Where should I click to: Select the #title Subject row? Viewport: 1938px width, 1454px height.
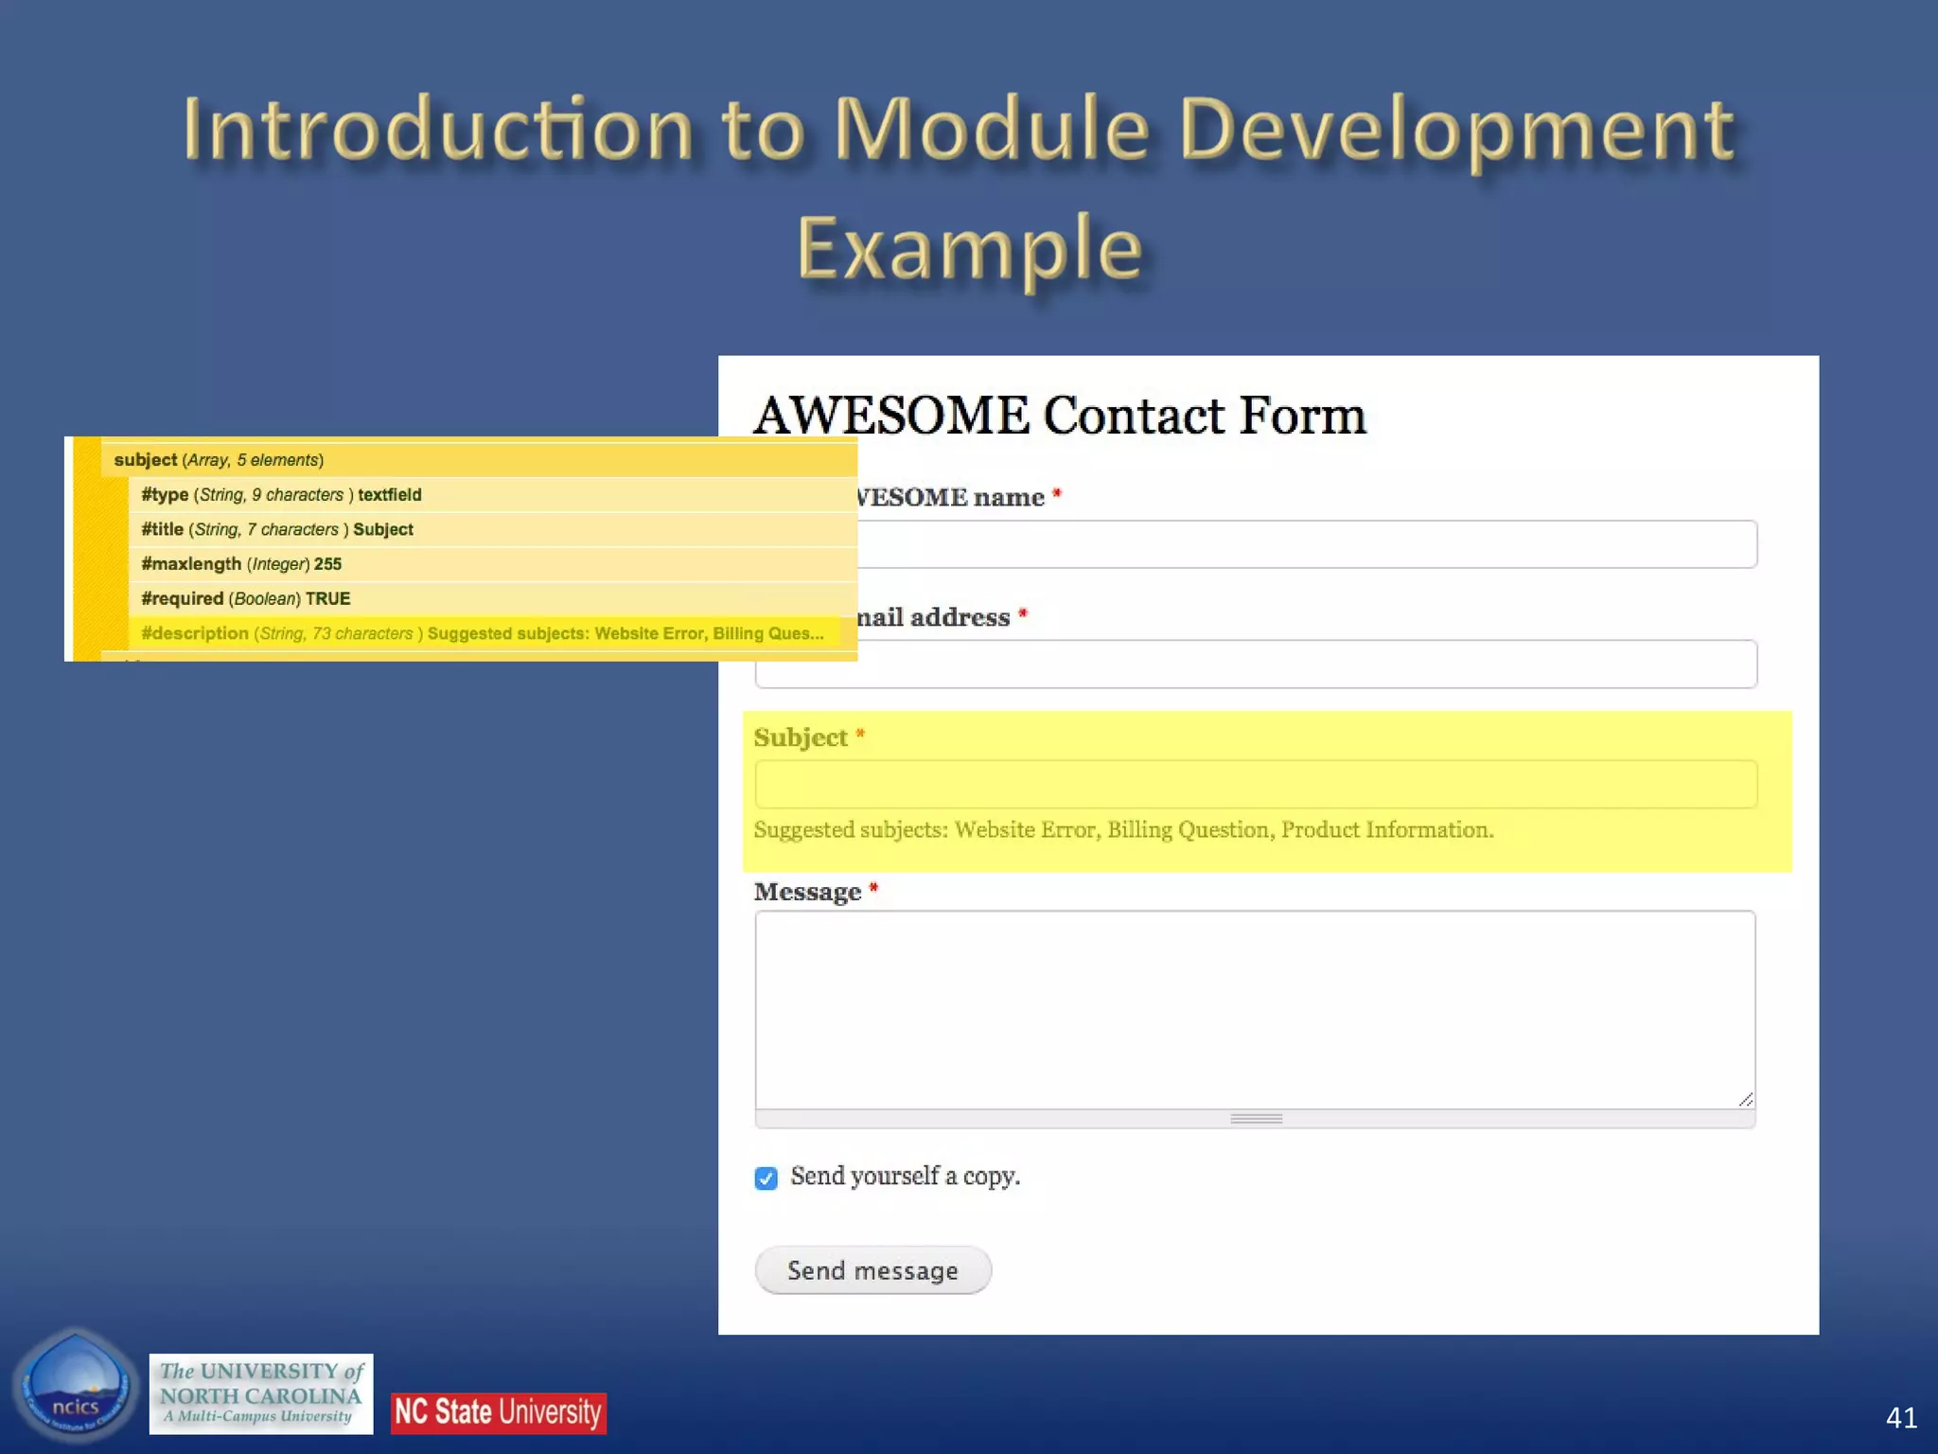click(277, 530)
